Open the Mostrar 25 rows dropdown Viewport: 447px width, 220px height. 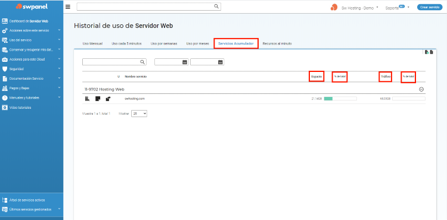coord(139,114)
